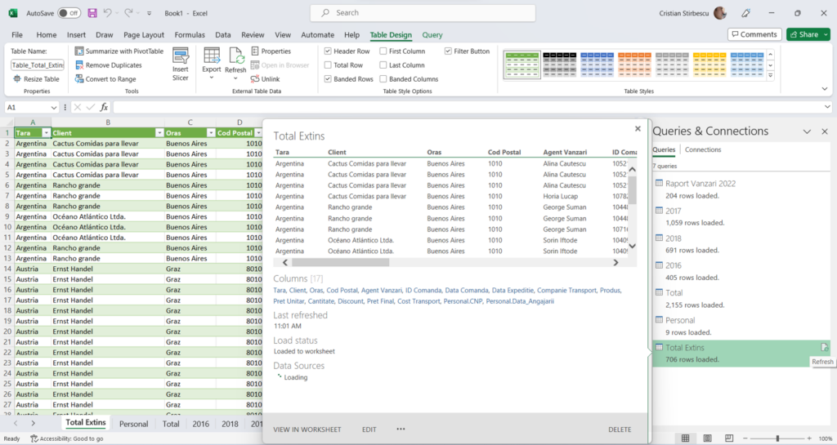
Task: Expand the Name Box dropdown
Action: click(53, 108)
